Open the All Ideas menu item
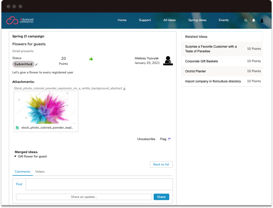Screen dimensions: 273x208 pos(170,20)
